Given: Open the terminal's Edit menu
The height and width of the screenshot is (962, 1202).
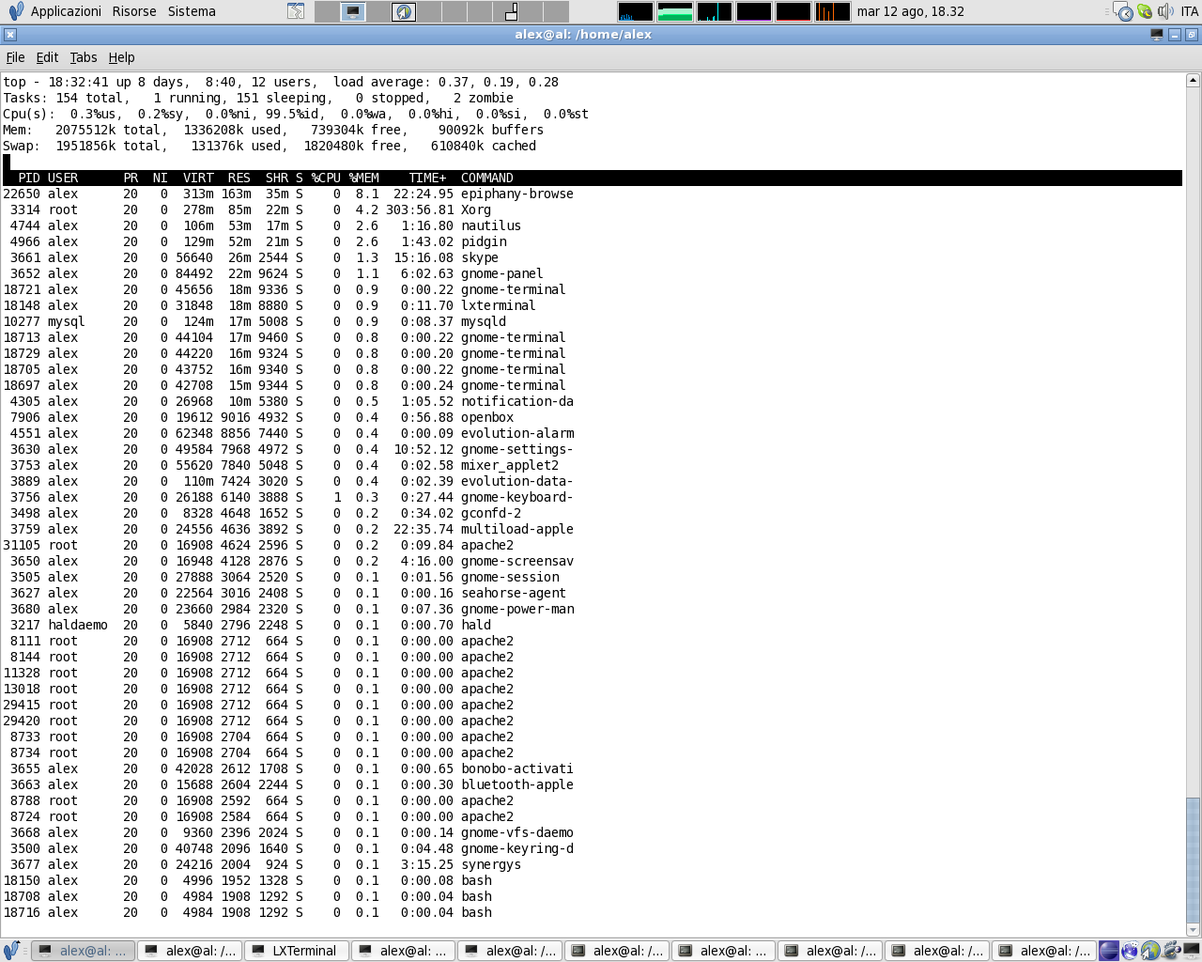Looking at the screenshot, I should pos(47,57).
